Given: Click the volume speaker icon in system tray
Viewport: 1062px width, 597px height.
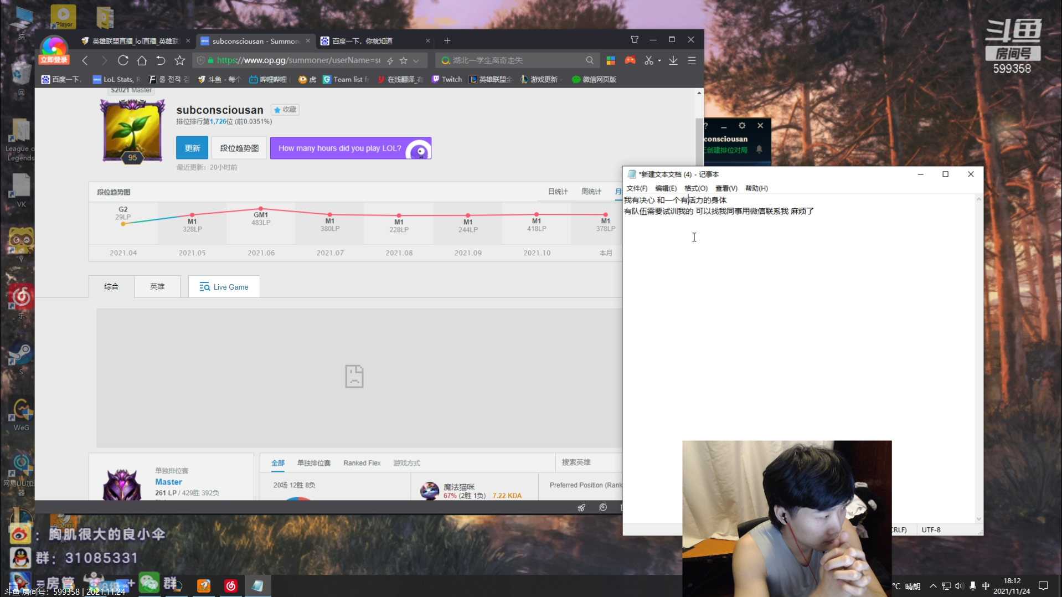Looking at the screenshot, I should click(959, 586).
